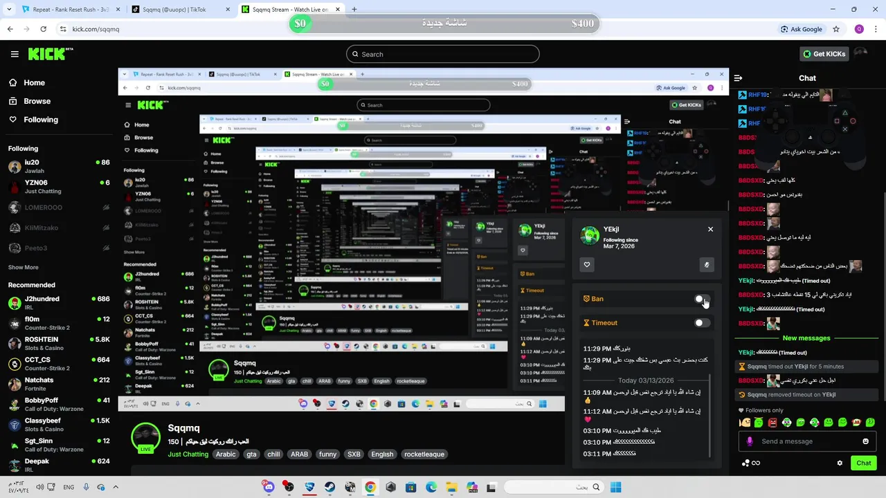Viewport: 886px width, 498px height.
Task: Open the Get KICKs button
Action: [824, 54]
